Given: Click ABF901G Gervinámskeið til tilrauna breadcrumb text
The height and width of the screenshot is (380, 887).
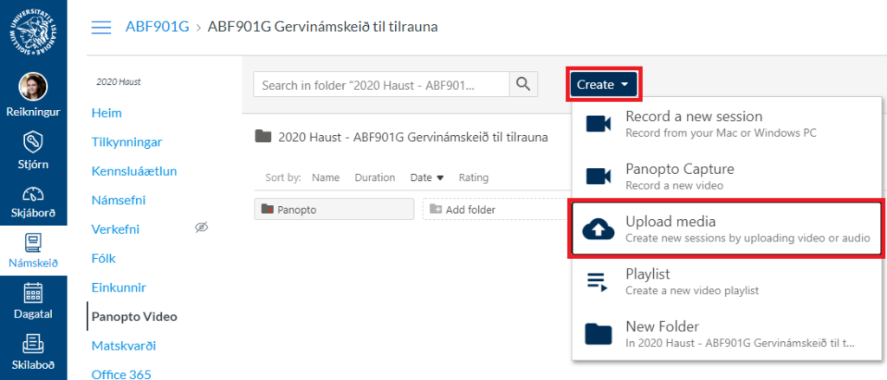Looking at the screenshot, I should [322, 27].
